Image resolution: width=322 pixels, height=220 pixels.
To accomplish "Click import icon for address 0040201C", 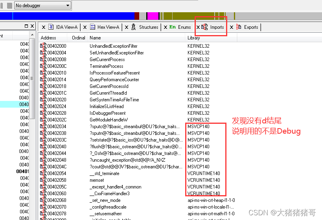I will (43, 93).
